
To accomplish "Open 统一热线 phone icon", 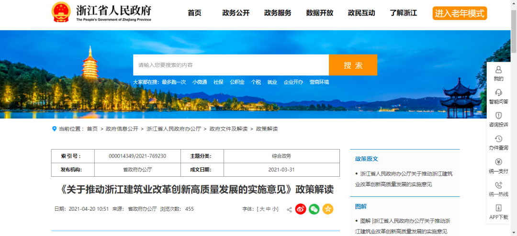I will coord(498,185).
